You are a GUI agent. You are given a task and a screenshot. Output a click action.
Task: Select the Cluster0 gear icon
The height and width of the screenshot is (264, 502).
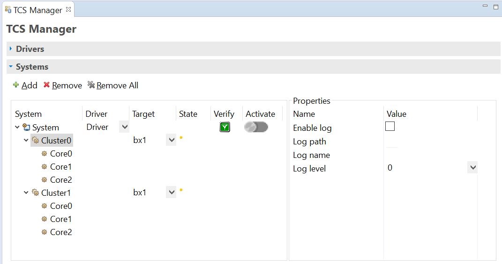[x=35, y=141]
